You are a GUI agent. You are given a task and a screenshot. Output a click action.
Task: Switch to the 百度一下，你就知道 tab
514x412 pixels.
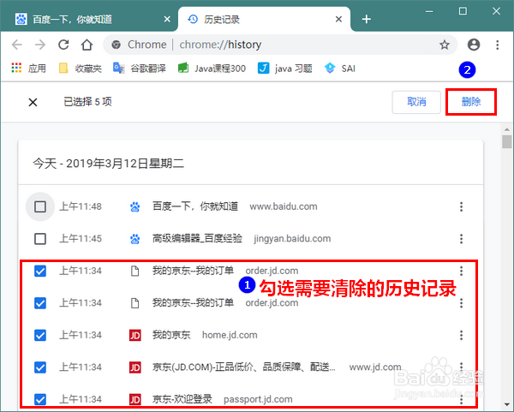pos(88,19)
